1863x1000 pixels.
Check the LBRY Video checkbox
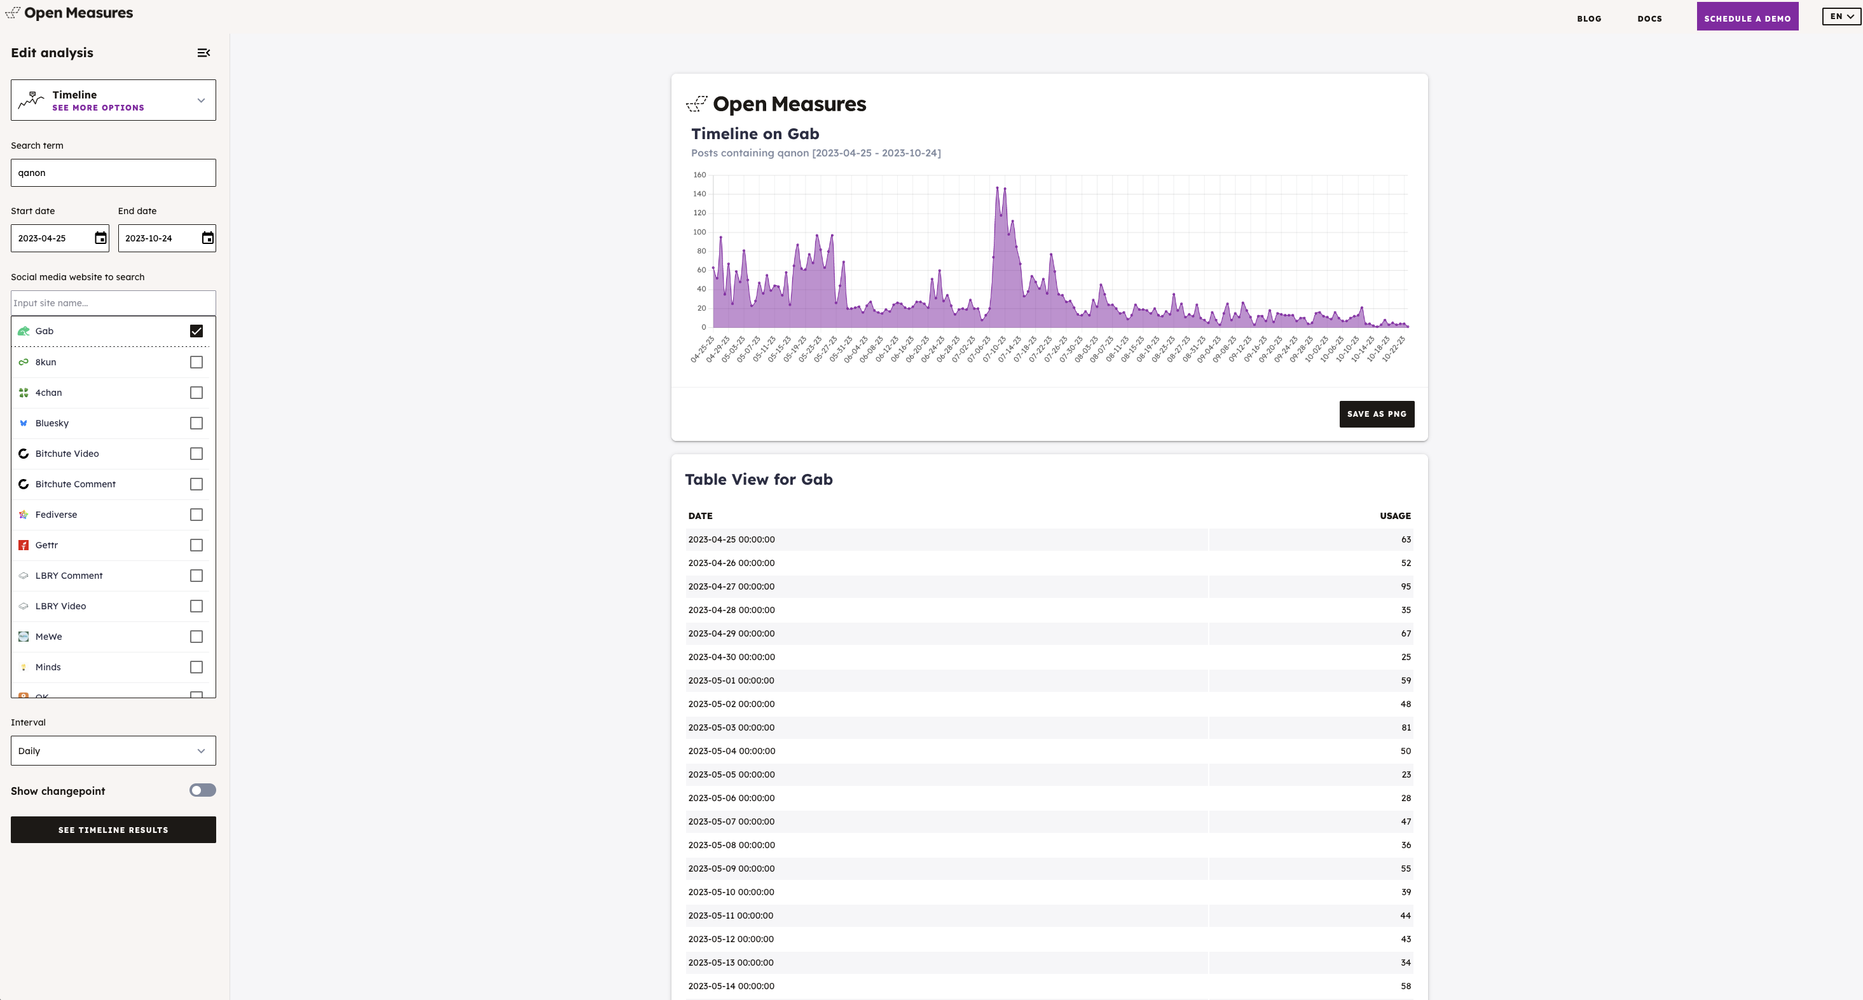[196, 606]
